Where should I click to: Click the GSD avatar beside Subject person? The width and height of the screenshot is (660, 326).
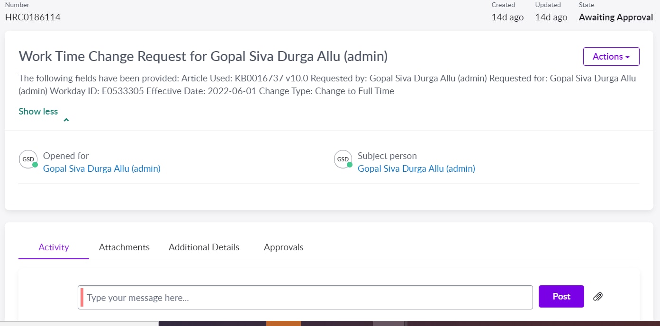click(x=343, y=159)
